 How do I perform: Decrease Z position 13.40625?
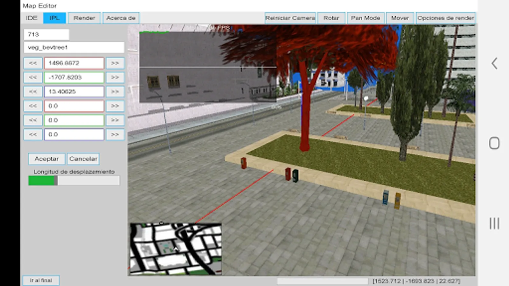pyautogui.click(x=33, y=92)
